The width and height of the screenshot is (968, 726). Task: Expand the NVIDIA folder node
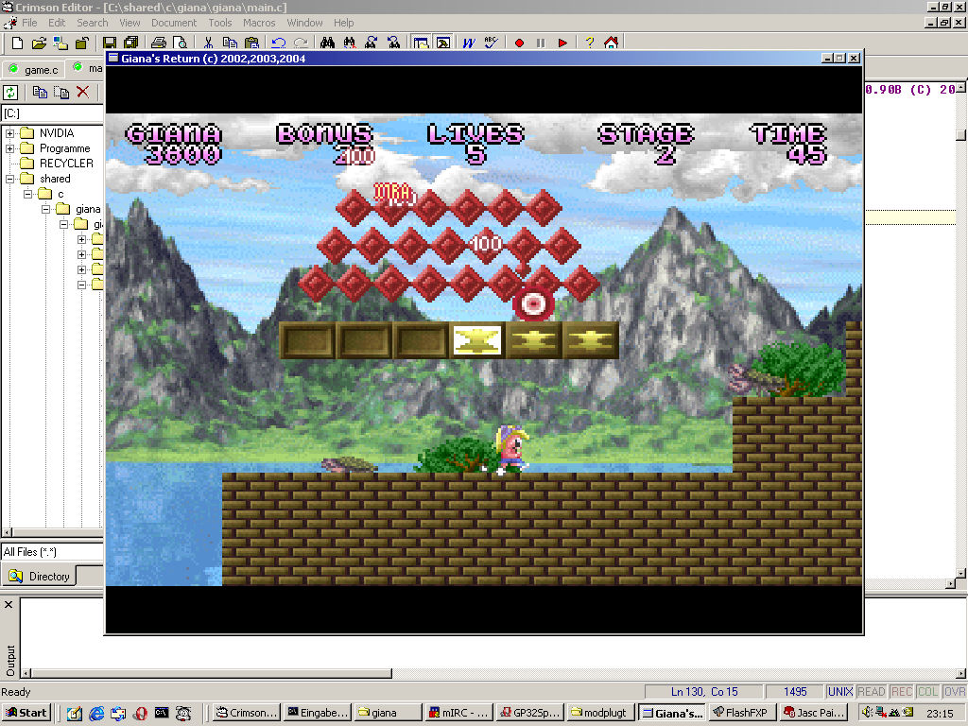coord(9,133)
